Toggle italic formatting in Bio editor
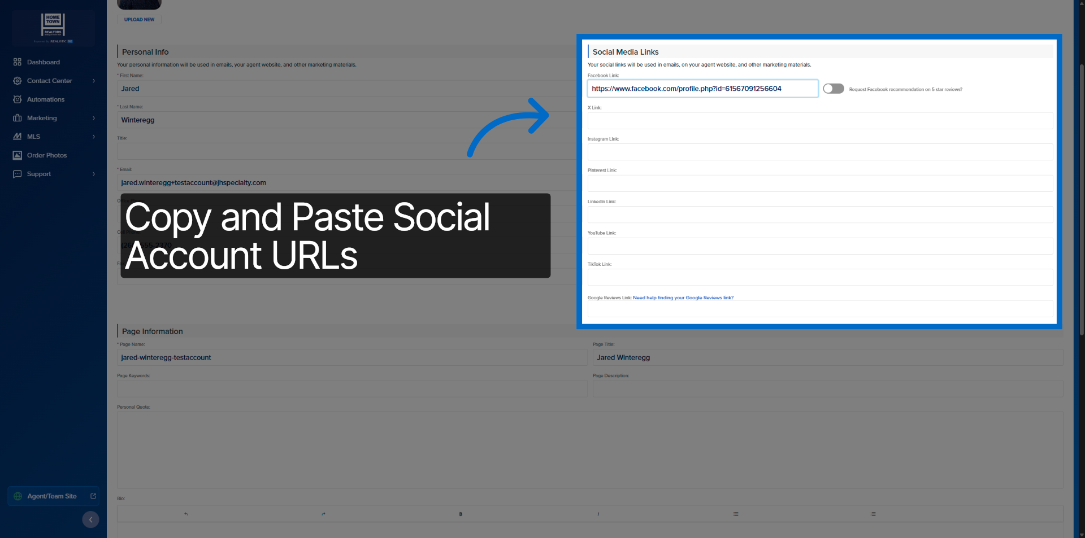 598,514
